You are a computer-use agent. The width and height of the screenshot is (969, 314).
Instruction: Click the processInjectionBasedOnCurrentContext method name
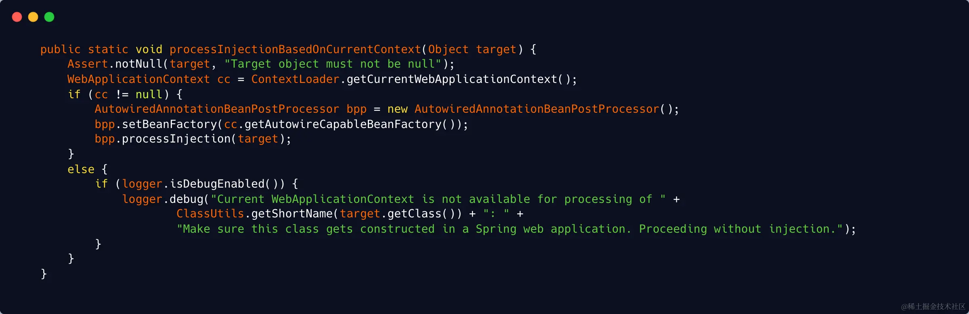tap(295, 49)
